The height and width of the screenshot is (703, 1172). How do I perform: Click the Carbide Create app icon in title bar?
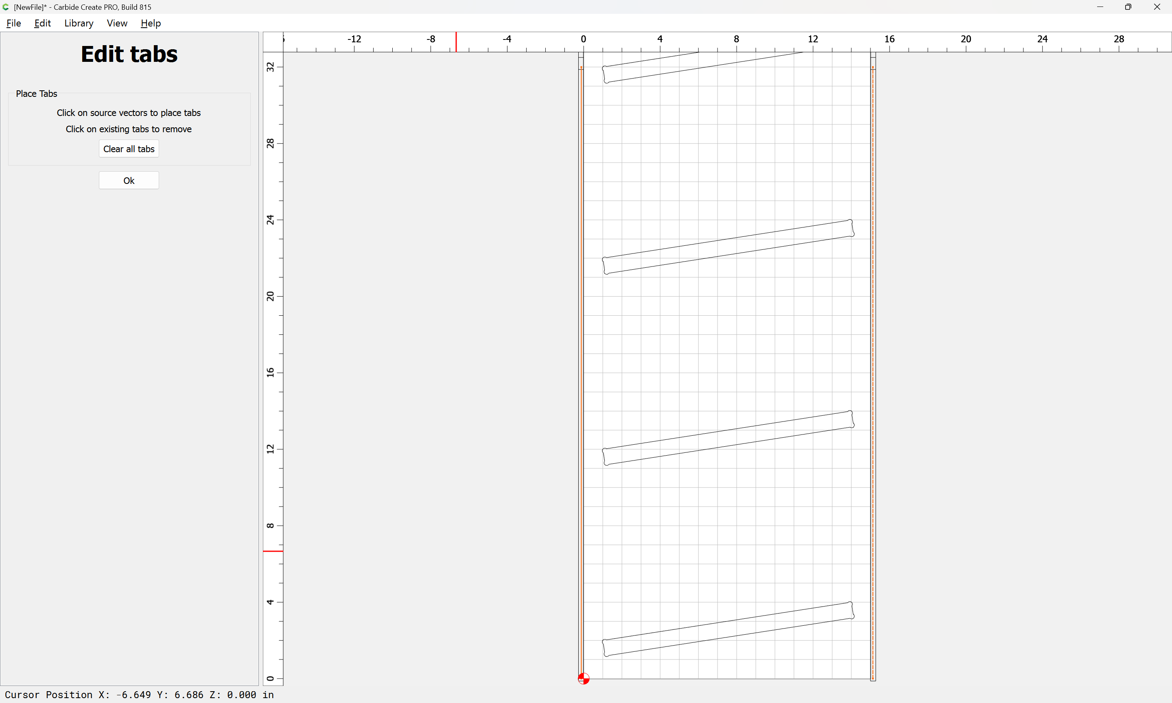(6, 7)
